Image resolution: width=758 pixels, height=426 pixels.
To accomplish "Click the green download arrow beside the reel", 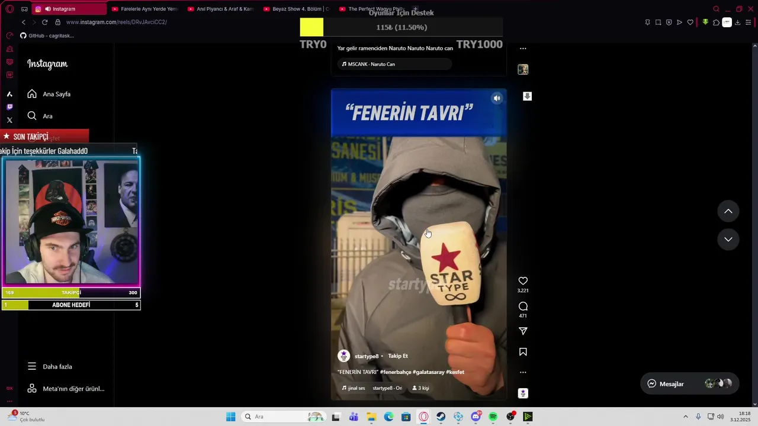I will [527, 96].
